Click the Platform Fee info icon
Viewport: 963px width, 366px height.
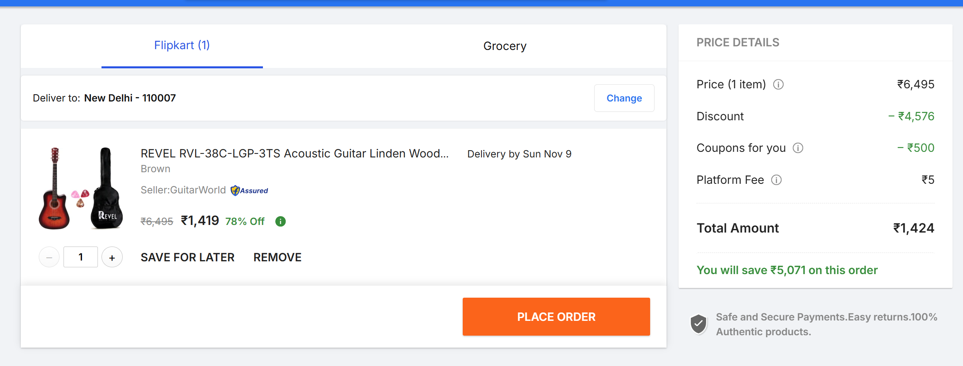coord(776,180)
